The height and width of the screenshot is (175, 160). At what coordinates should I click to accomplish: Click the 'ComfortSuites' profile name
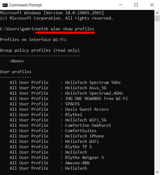pyautogui.click(x=81, y=131)
